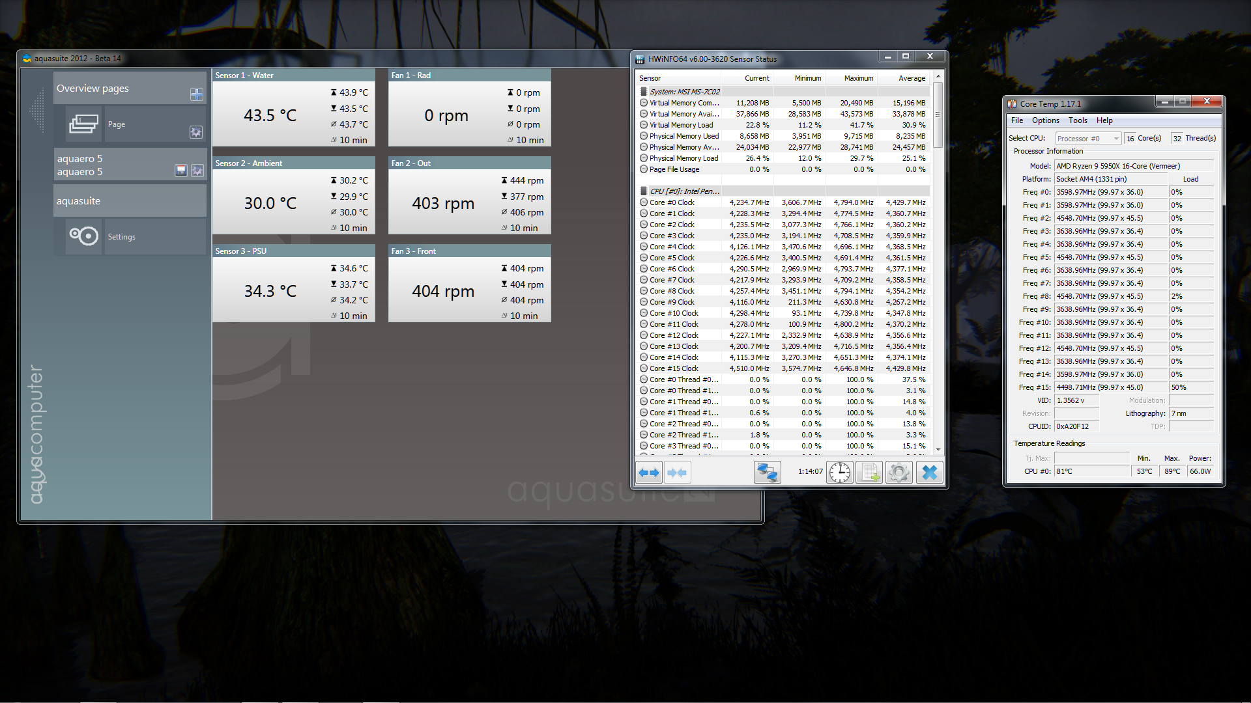Close sensors with the blue X icon

(x=930, y=473)
